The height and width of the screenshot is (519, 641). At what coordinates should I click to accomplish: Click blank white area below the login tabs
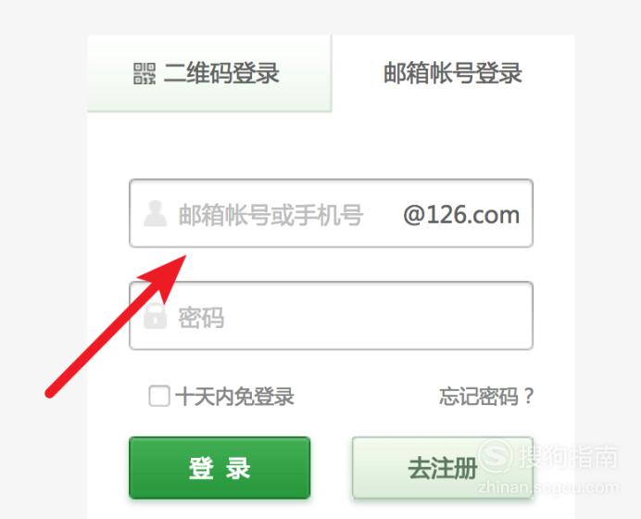pos(331,146)
